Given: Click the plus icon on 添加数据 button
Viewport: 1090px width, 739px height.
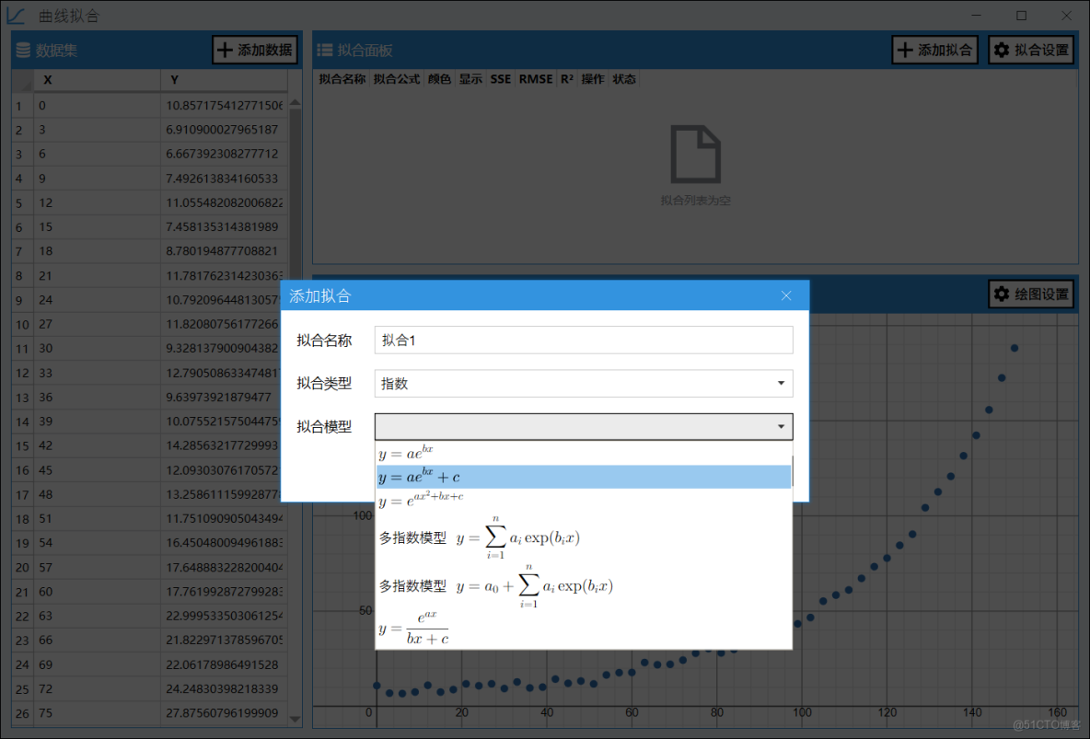Looking at the screenshot, I should pyautogui.click(x=226, y=50).
